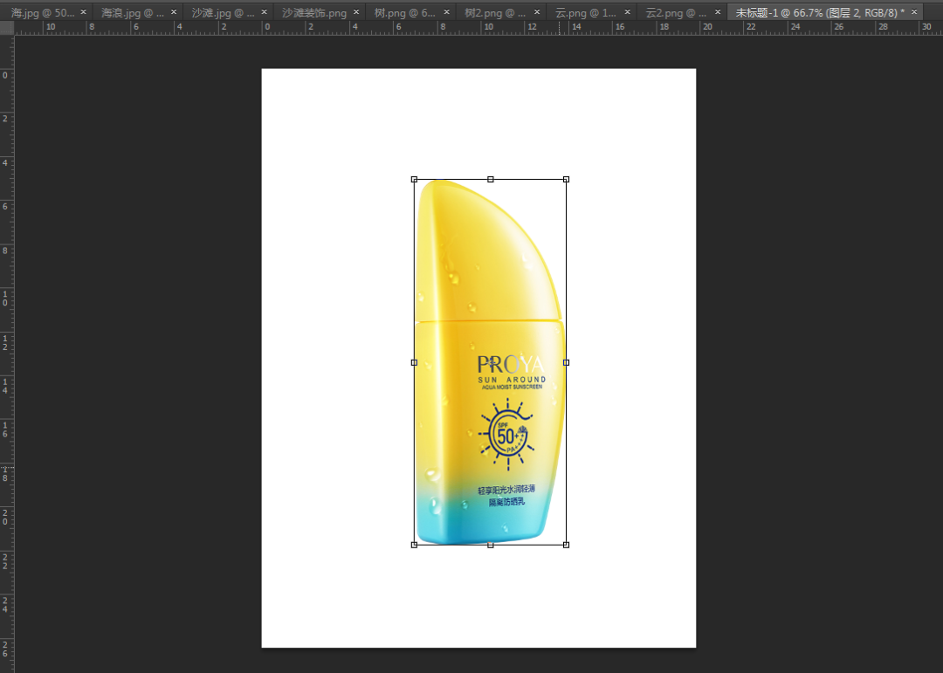Click the top-left transform handle
This screenshot has height=673, width=943.
414,179
